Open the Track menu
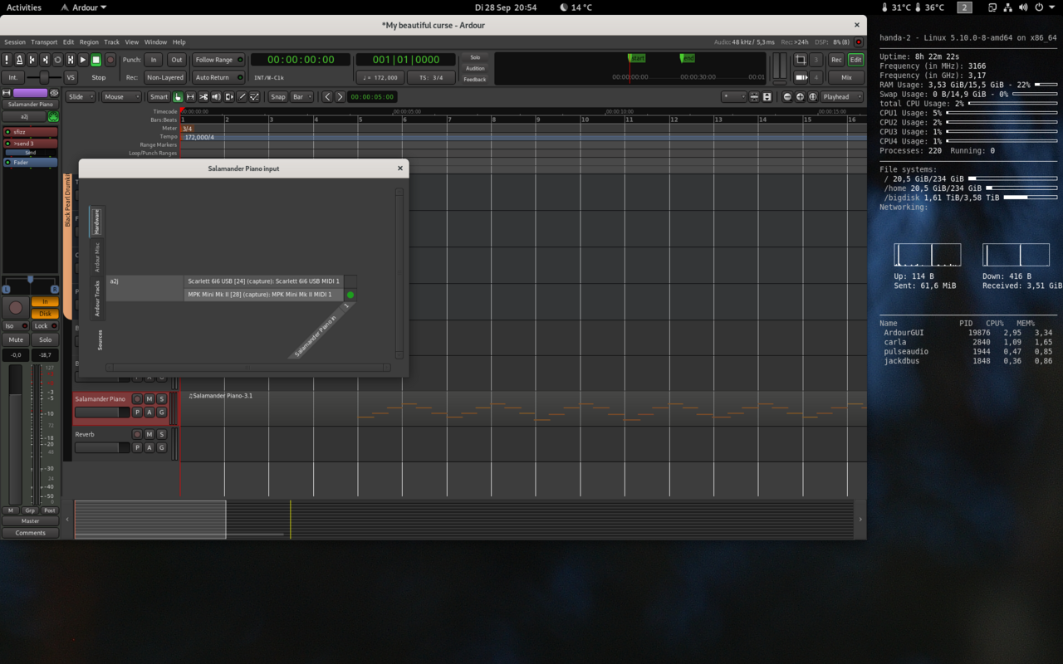 coord(111,41)
